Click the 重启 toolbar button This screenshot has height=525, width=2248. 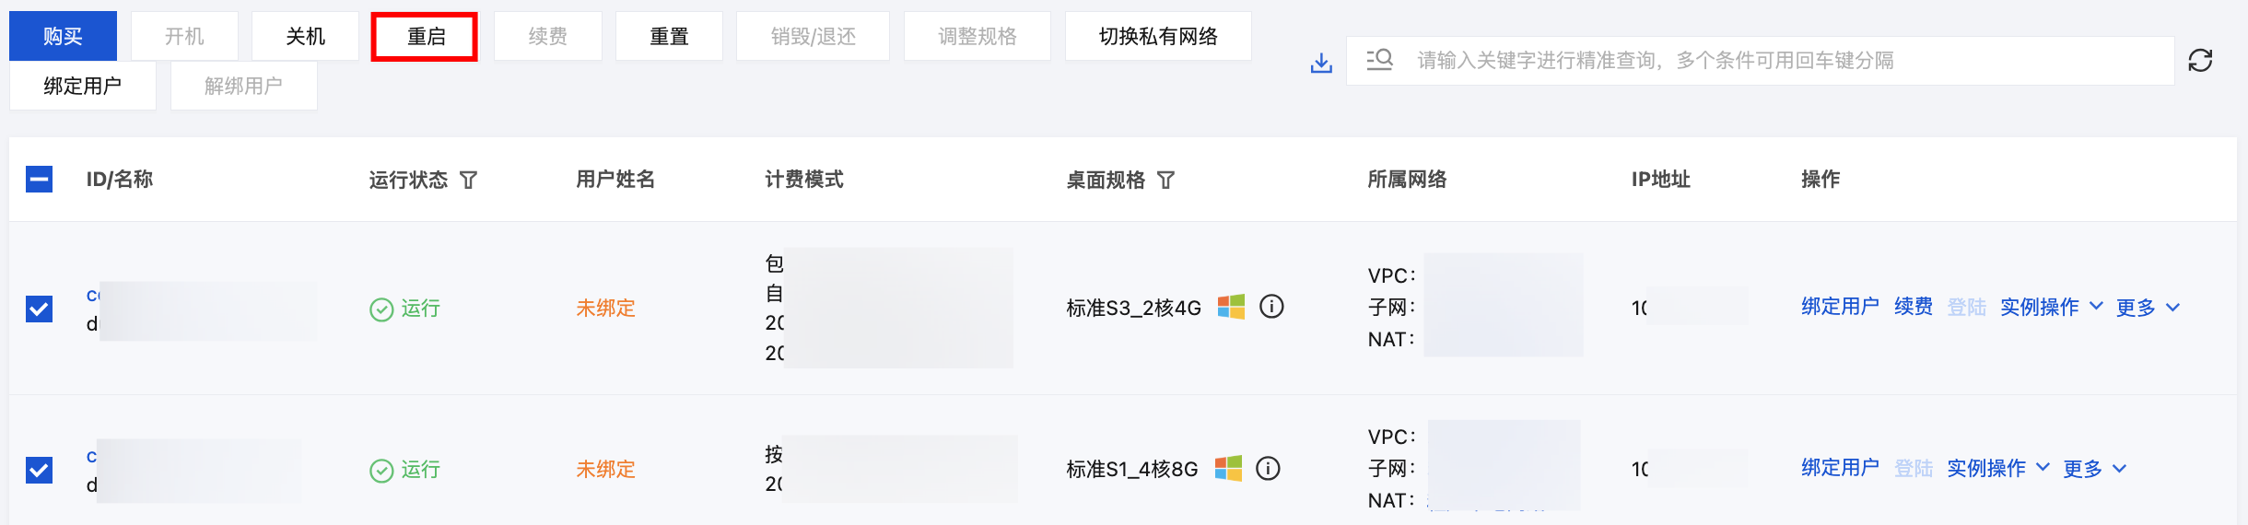425,37
